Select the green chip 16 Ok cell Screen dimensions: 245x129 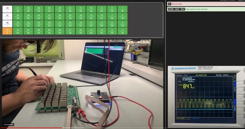(91, 9)
